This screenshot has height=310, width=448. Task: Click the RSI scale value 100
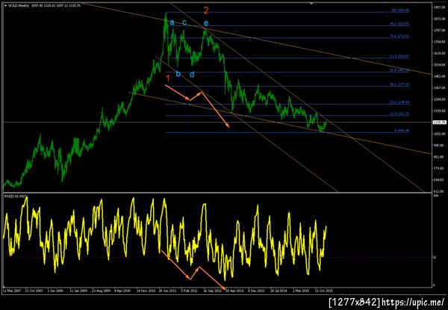tap(436, 196)
